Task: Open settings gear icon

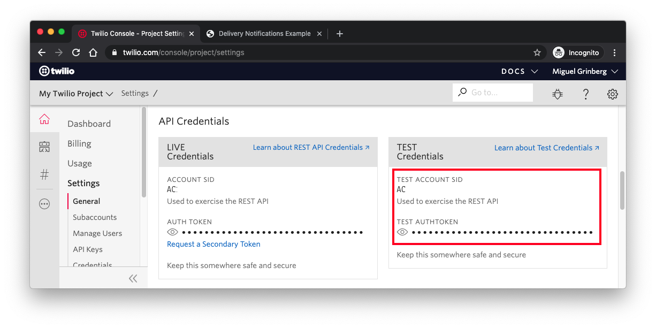Action: [613, 94]
